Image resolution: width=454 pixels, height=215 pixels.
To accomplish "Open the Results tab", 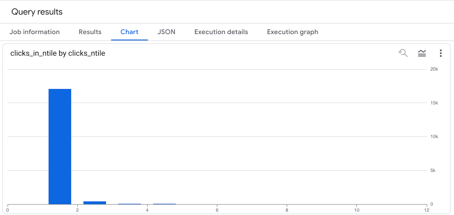I will click(x=90, y=32).
